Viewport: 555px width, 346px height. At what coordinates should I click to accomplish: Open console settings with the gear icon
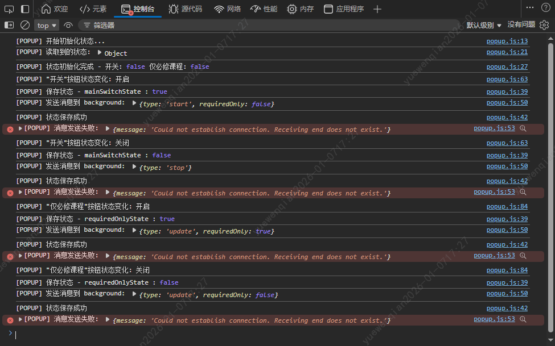click(x=544, y=25)
